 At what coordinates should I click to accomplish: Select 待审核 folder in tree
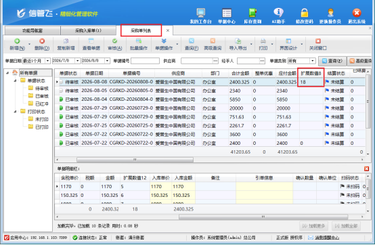pos(39,89)
